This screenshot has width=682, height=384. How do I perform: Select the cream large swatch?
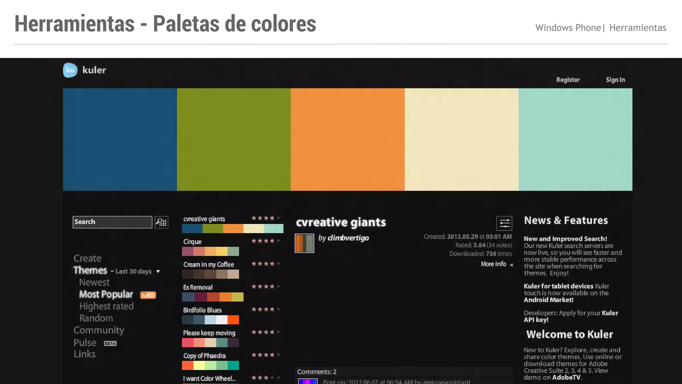pos(462,139)
